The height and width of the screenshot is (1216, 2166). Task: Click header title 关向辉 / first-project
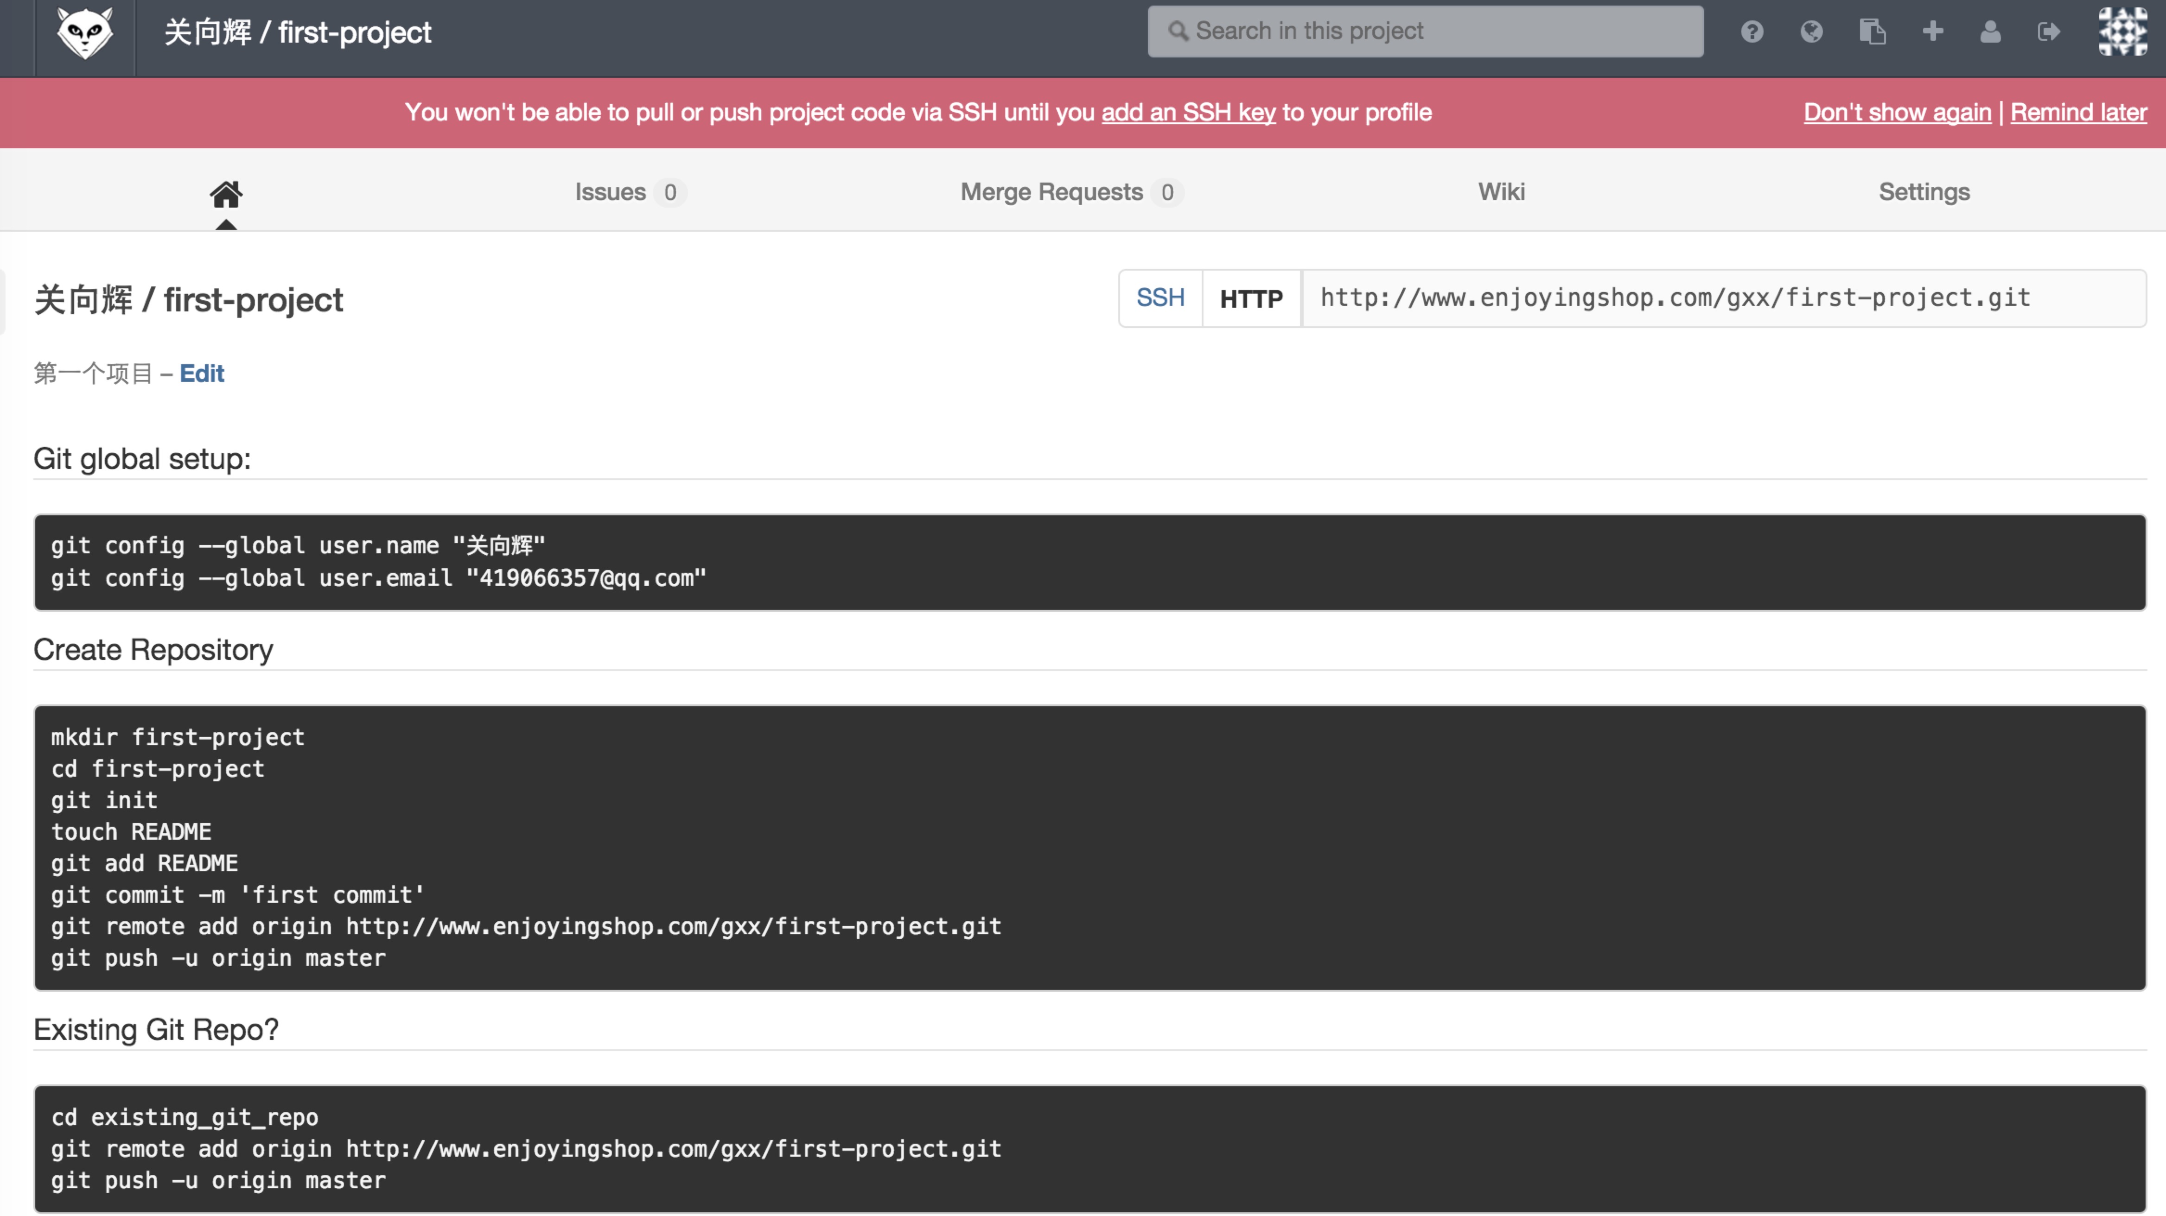[298, 33]
